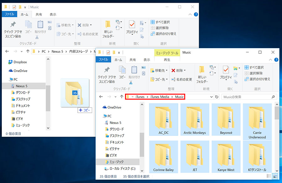Click the red delete X icon in the Music window

coord(173,71)
